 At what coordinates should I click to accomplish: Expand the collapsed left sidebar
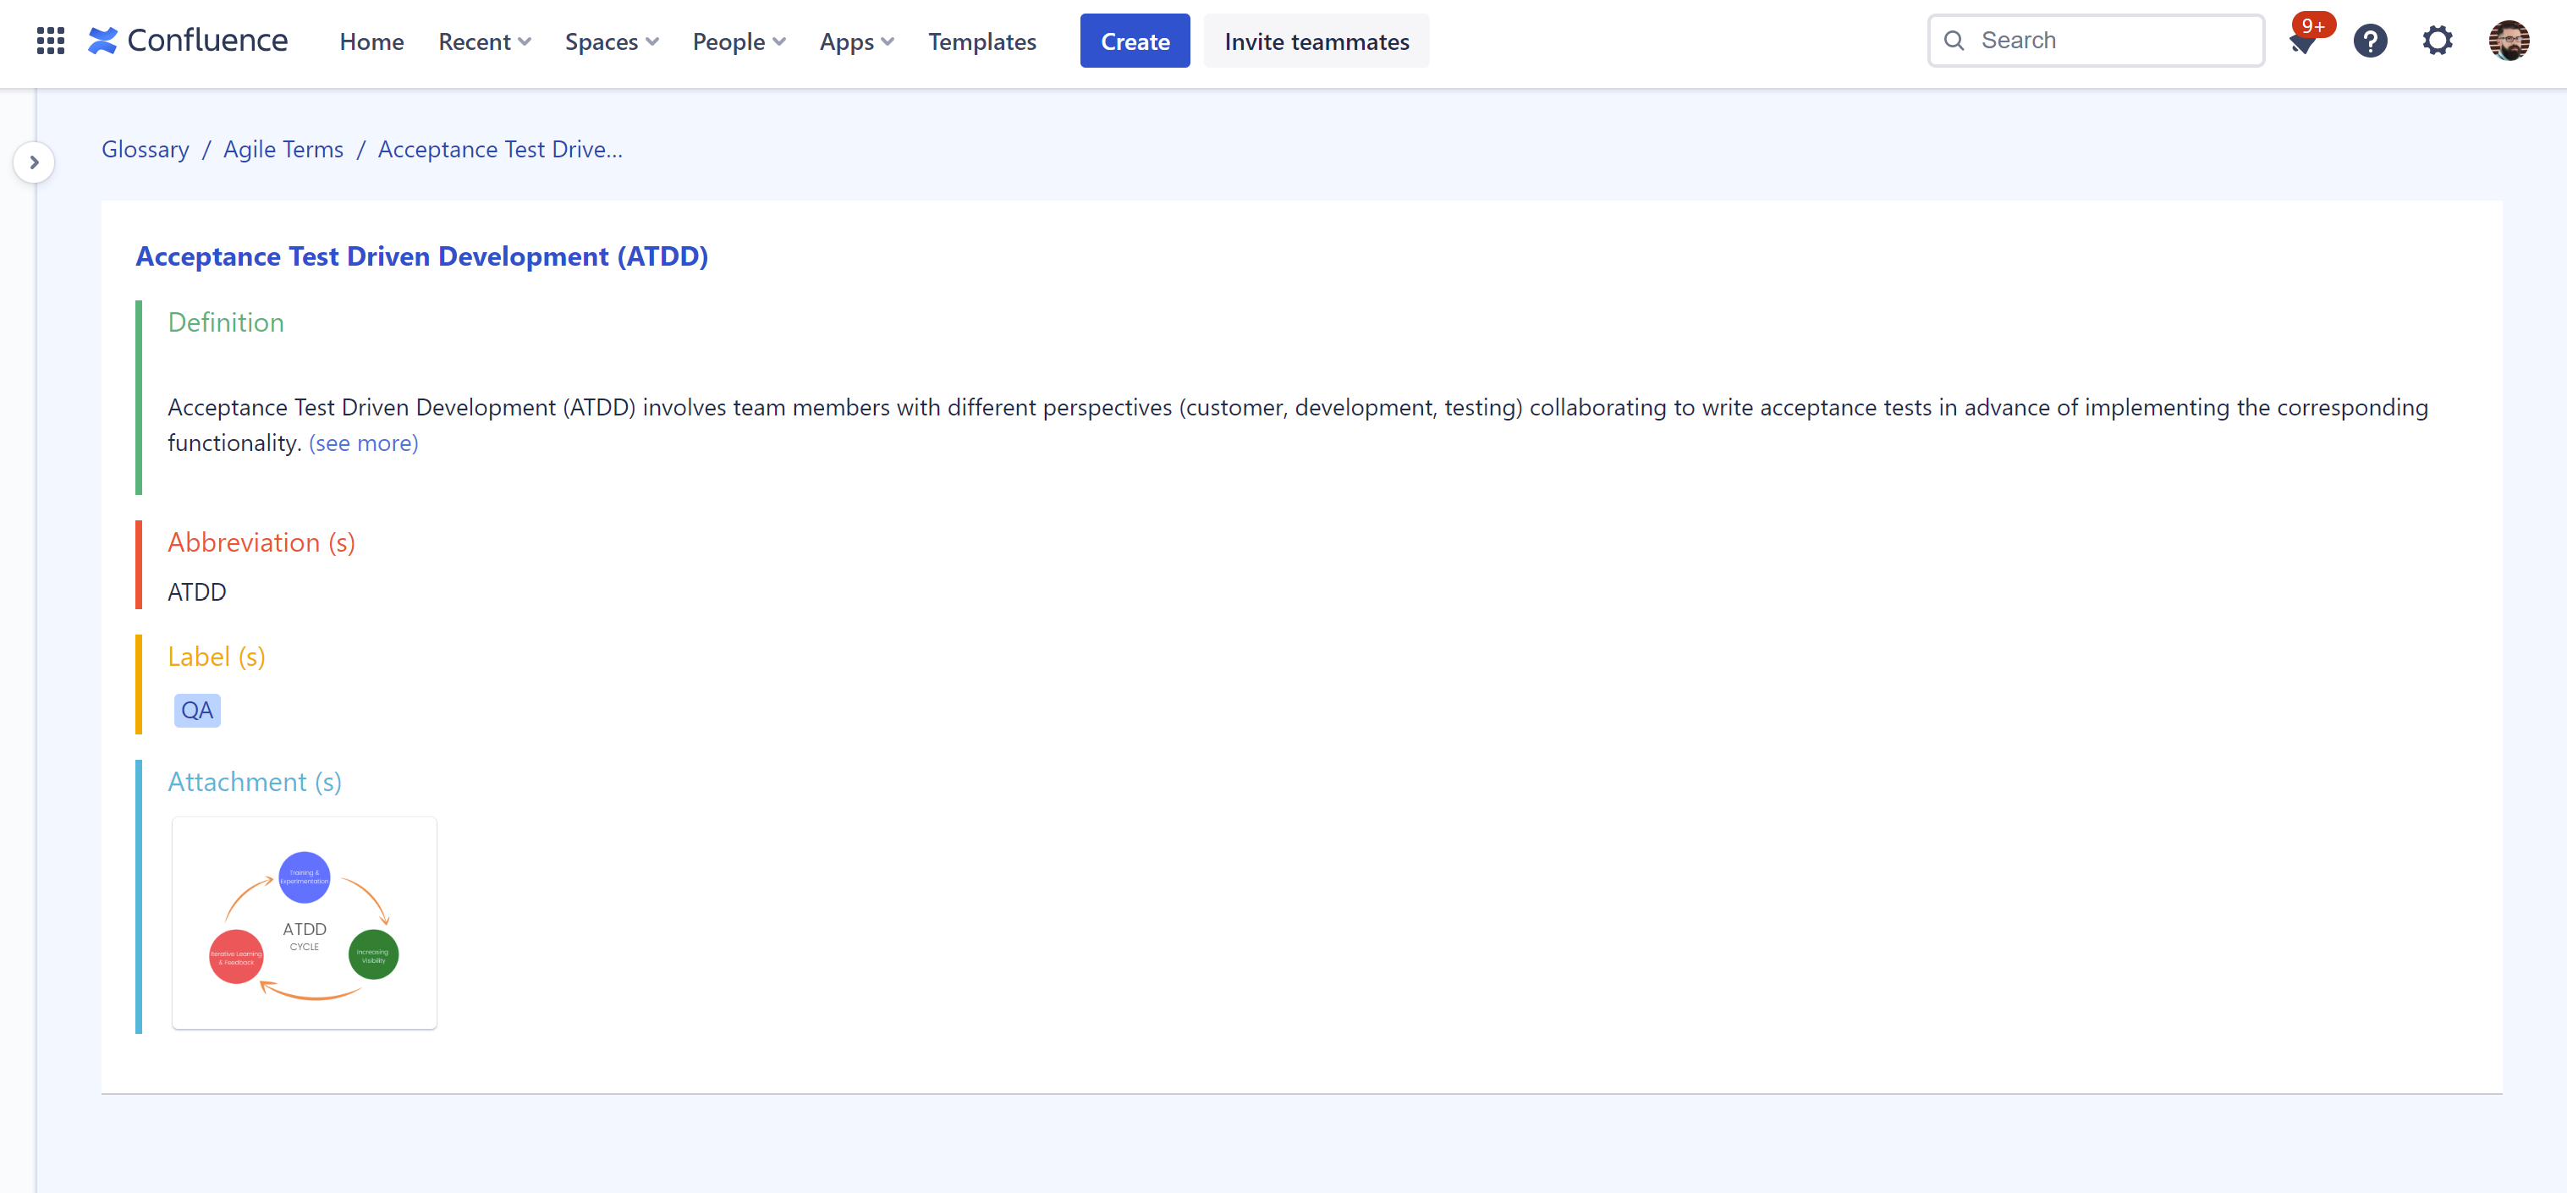pos(35,162)
